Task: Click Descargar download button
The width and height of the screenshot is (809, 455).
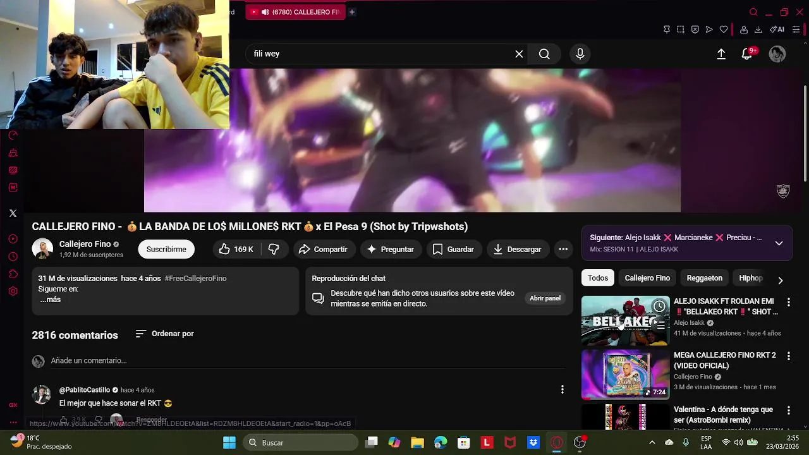Action: coord(517,249)
